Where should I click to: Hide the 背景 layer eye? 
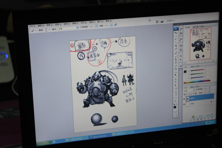click(184, 104)
